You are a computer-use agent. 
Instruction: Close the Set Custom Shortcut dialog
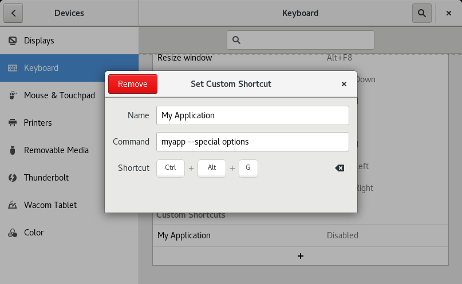tap(343, 84)
